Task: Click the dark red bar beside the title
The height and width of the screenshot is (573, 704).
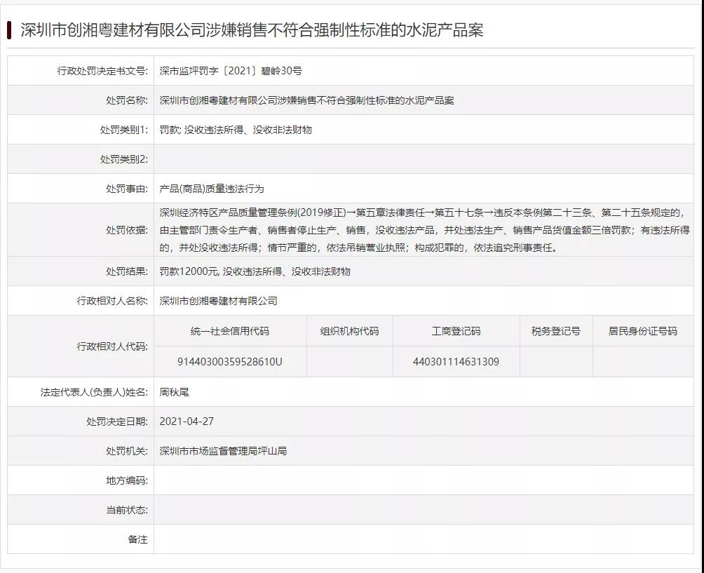Action: click(x=9, y=29)
